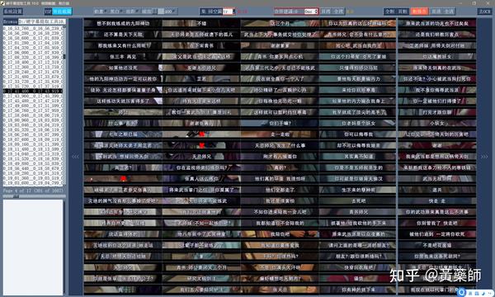
Task: Select thumbnail 却不可以侮辱我娘亲
Action: 358,145
